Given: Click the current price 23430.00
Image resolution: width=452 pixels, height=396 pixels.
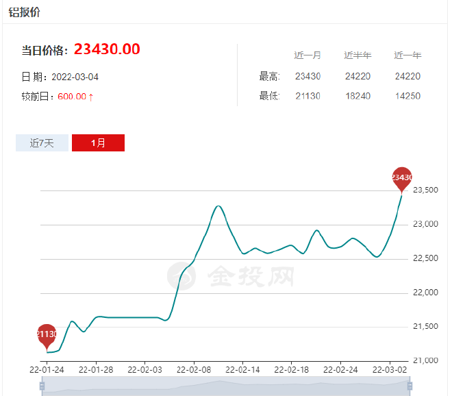Looking at the screenshot, I should [x=107, y=49].
